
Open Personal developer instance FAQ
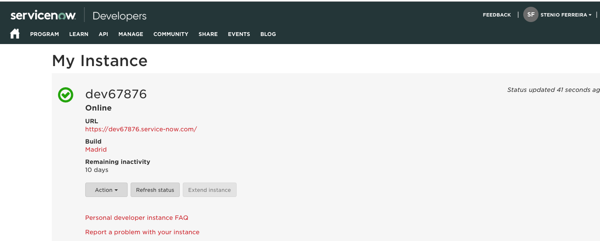click(137, 218)
